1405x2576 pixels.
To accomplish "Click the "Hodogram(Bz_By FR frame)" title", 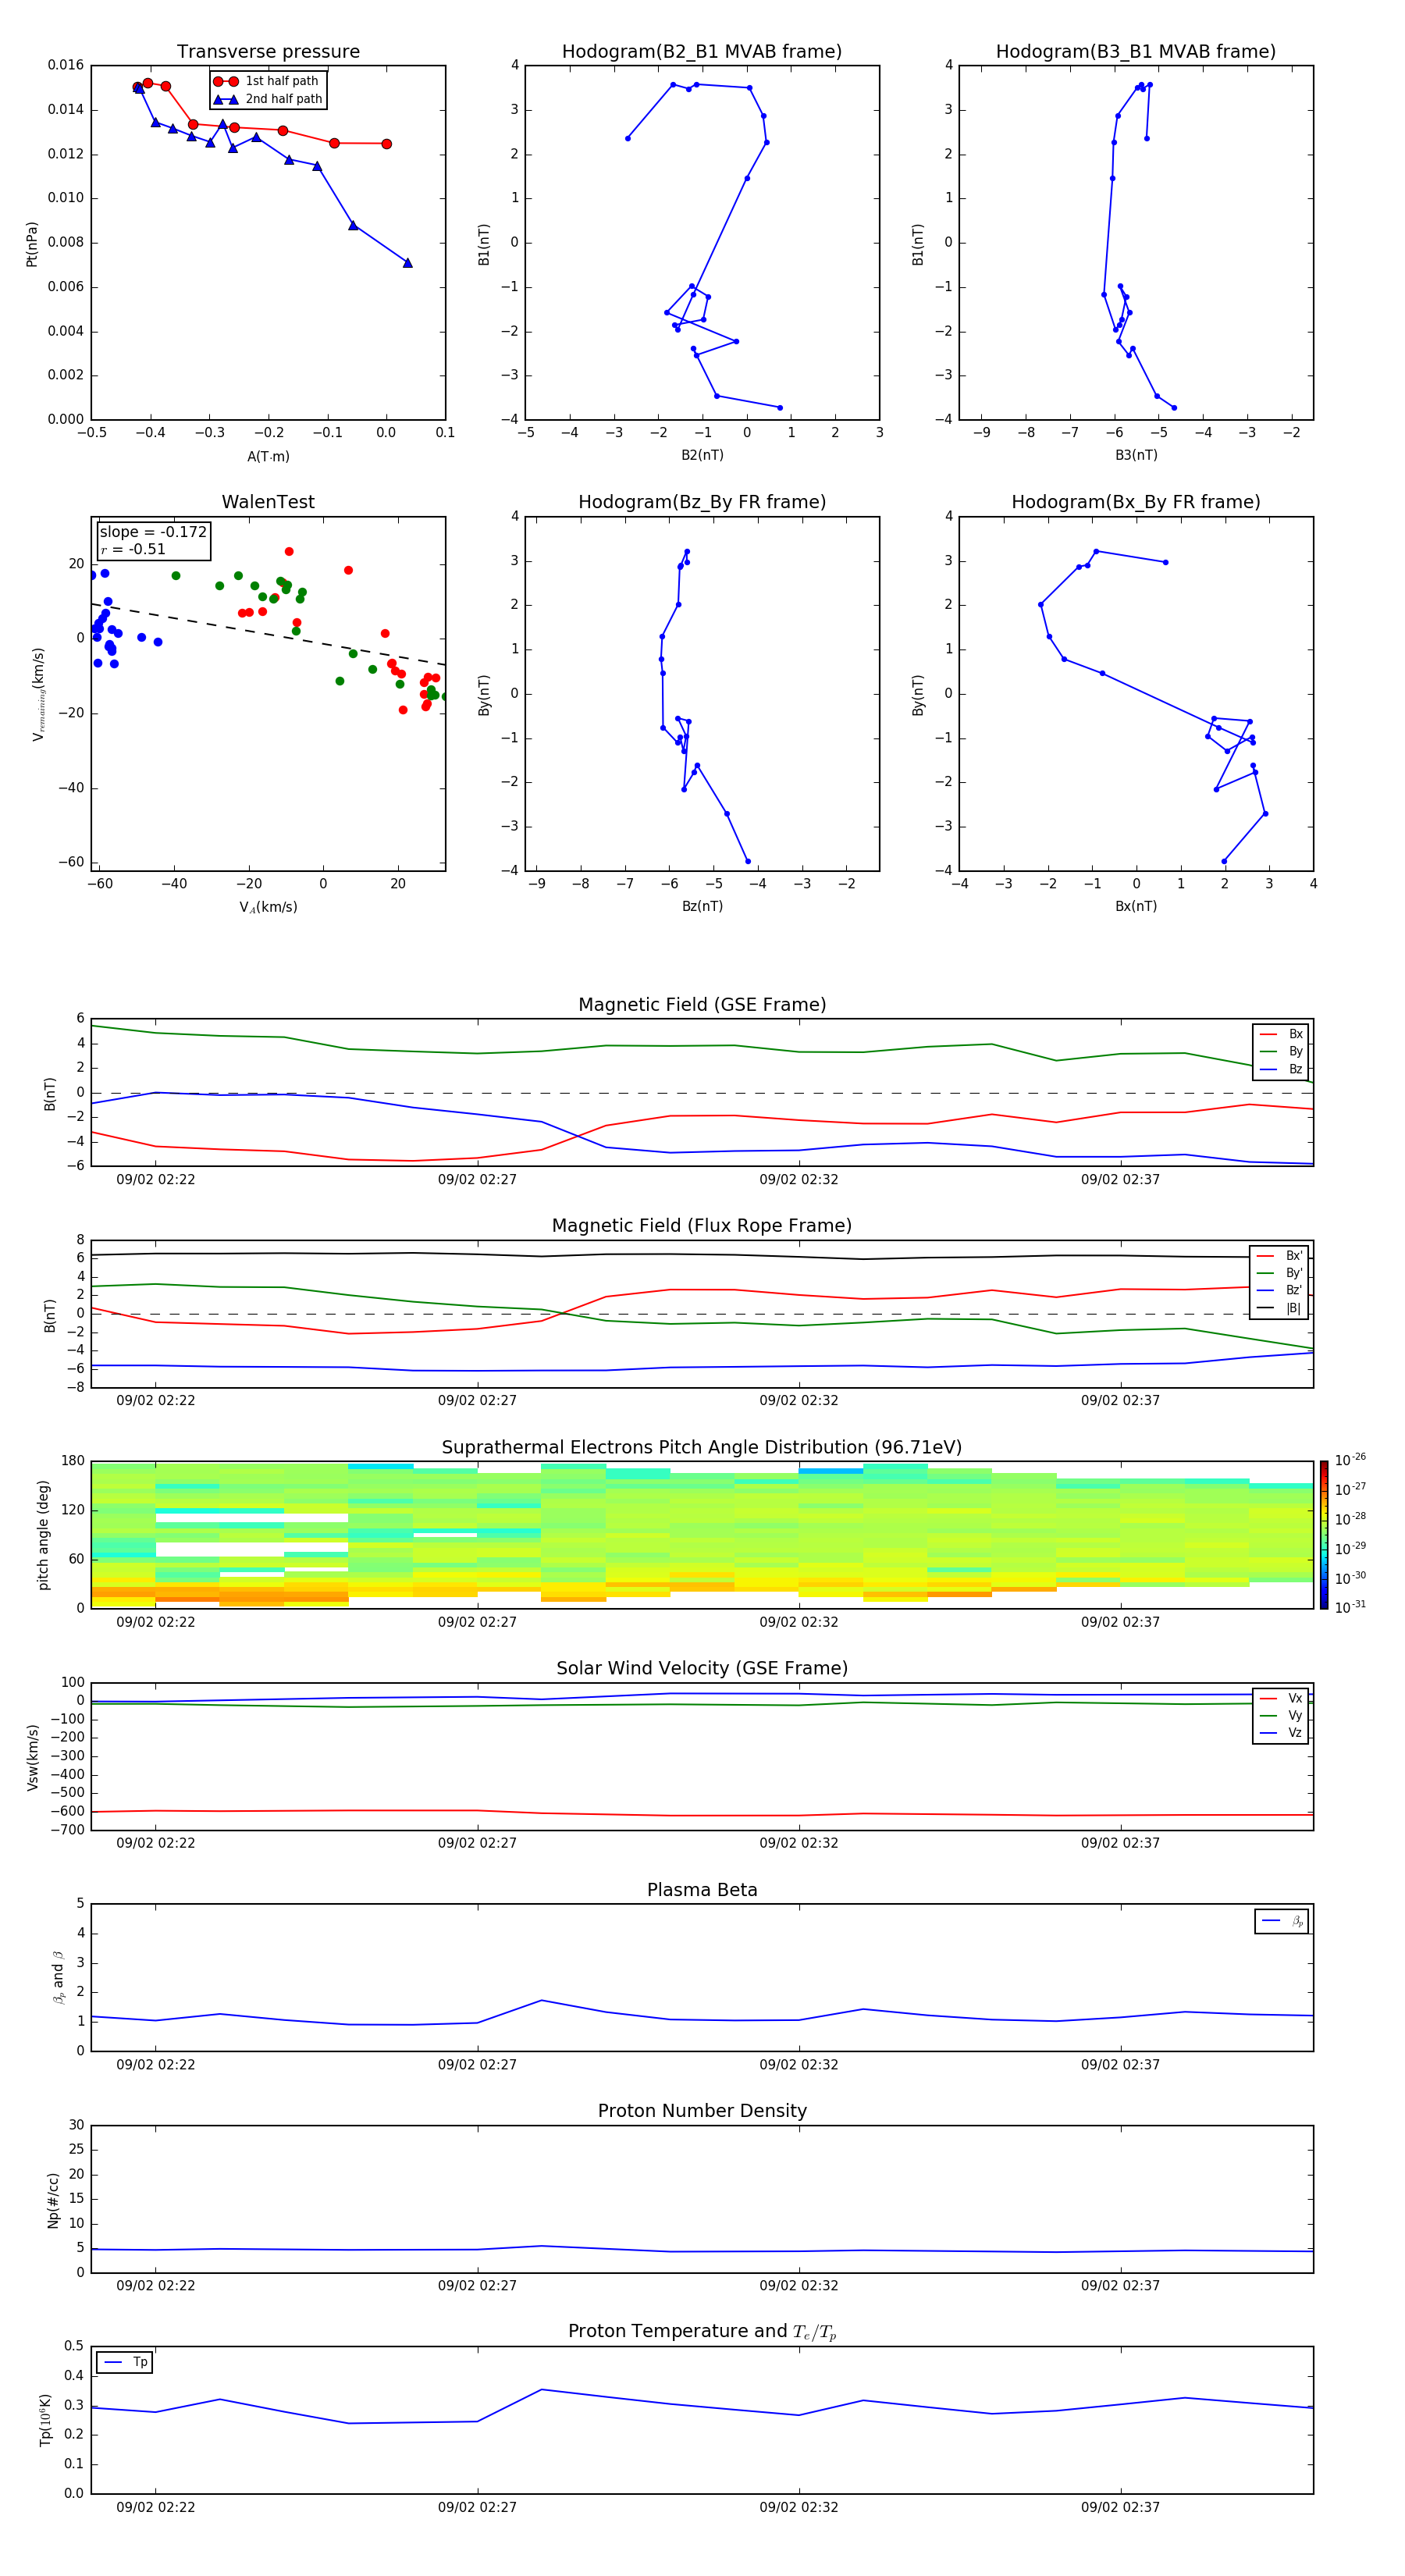I will coord(702,502).
